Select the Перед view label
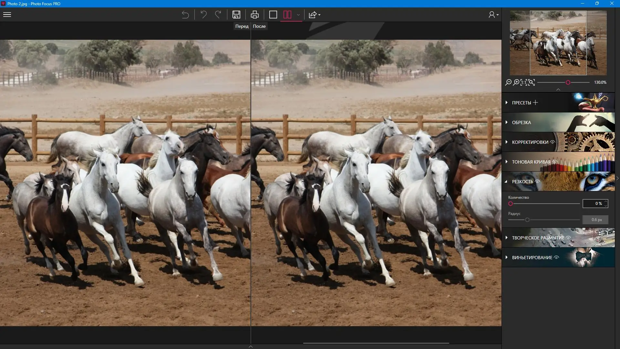 click(242, 26)
